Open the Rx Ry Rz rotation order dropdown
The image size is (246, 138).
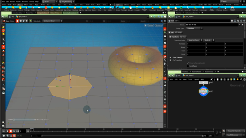tap(209, 40)
